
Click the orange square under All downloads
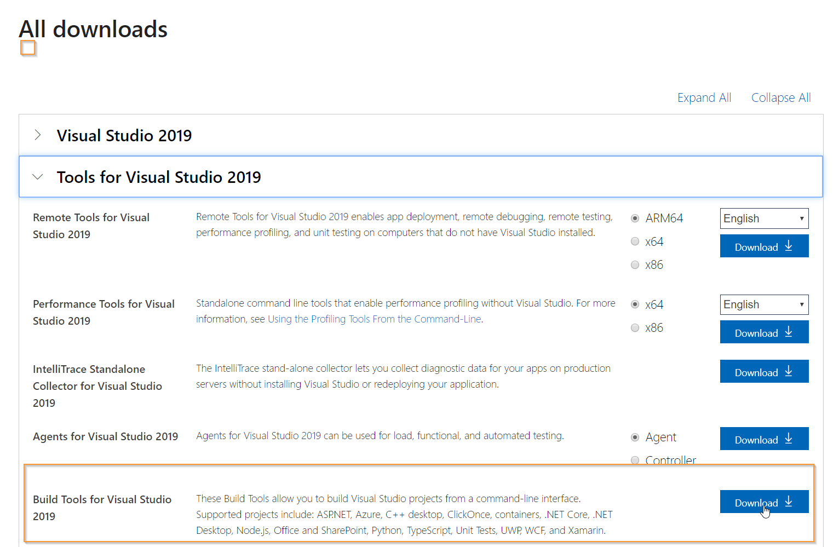pos(28,48)
